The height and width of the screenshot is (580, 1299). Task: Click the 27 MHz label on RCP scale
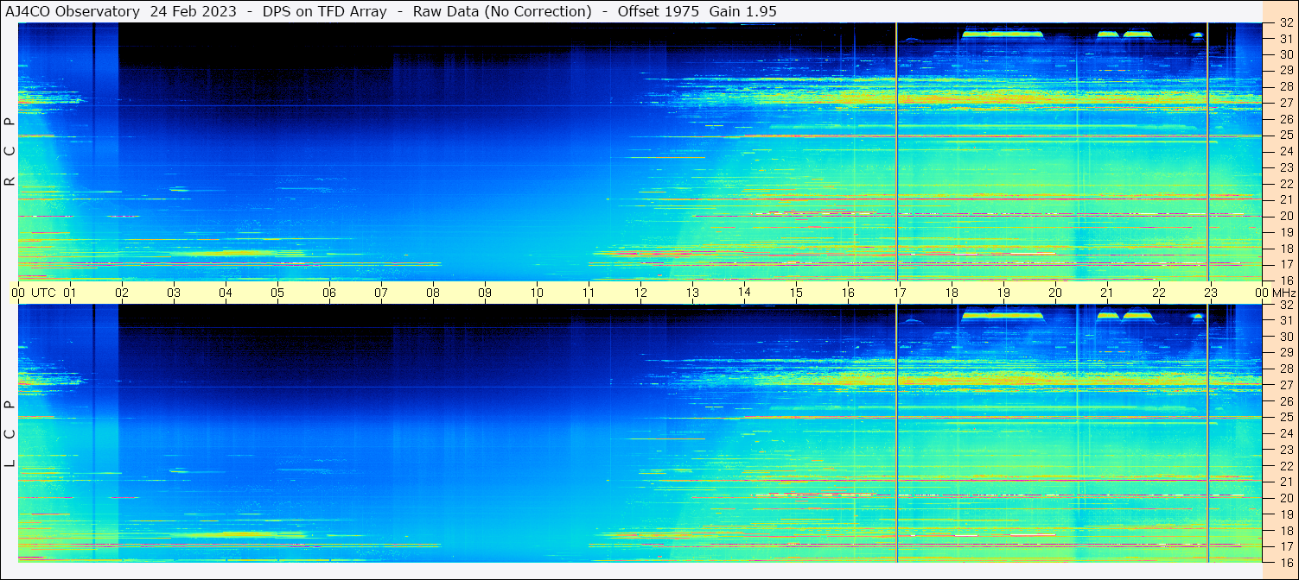[x=1286, y=103]
